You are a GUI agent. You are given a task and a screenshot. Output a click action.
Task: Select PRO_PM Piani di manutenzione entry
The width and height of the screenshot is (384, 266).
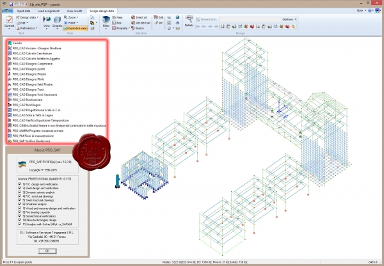31,136
